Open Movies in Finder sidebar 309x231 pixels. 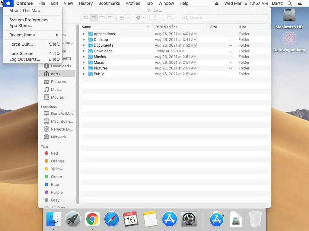tap(57, 97)
